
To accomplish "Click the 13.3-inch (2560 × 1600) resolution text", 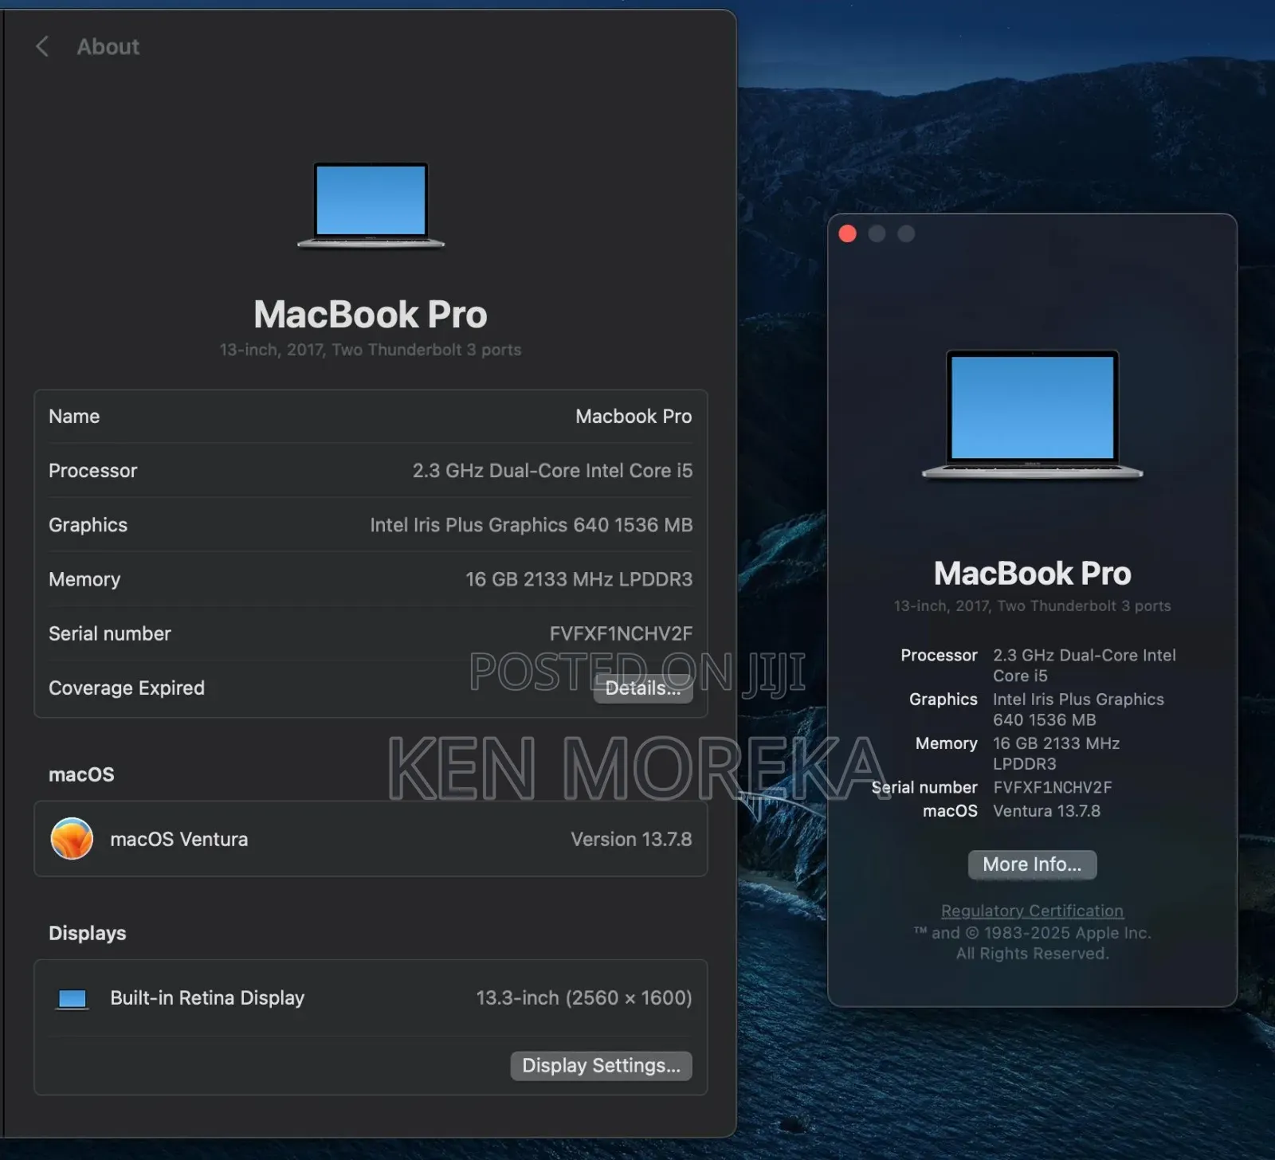I will coord(584,998).
